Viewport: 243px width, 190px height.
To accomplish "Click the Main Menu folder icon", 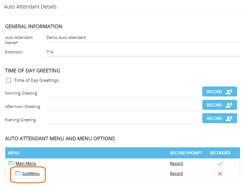I will 11,163.
